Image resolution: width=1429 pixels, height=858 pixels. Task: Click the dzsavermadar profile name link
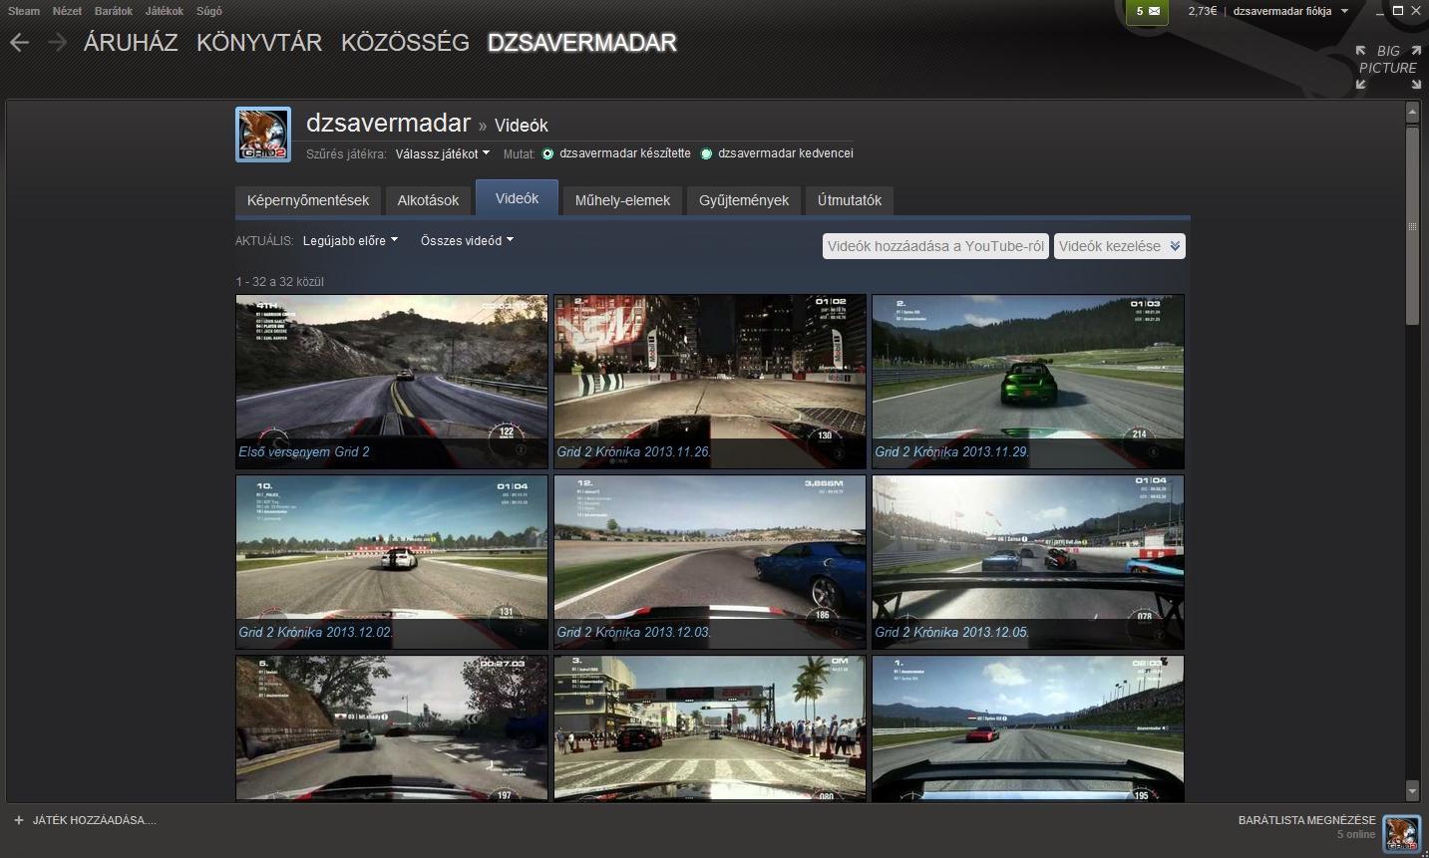(x=388, y=123)
